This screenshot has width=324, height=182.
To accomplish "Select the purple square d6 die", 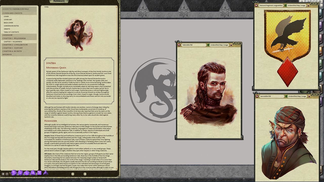I will [39, 173].
